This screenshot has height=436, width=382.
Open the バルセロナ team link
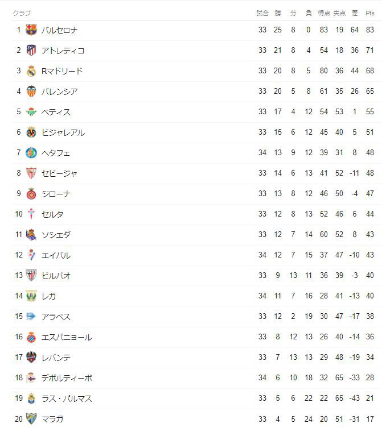pos(59,30)
